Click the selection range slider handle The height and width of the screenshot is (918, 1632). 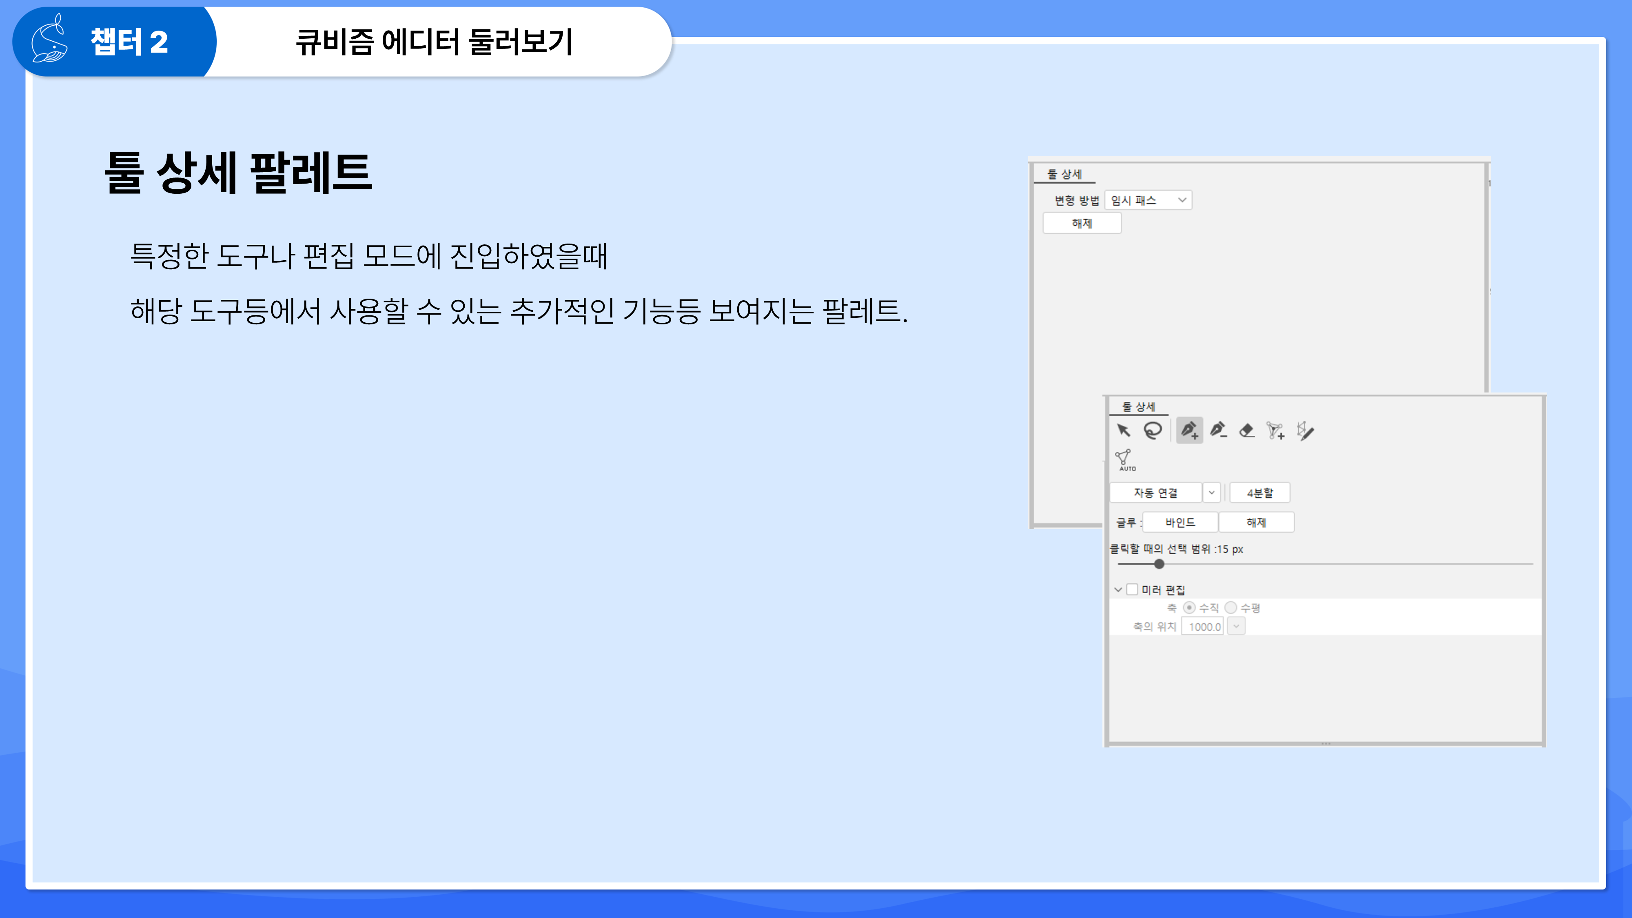(1160, 564)
